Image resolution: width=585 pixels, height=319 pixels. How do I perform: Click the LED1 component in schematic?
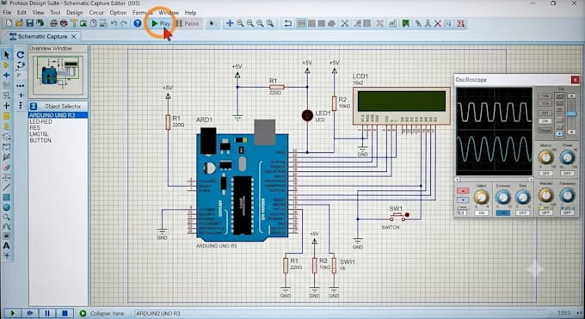(x=307, y=115)
